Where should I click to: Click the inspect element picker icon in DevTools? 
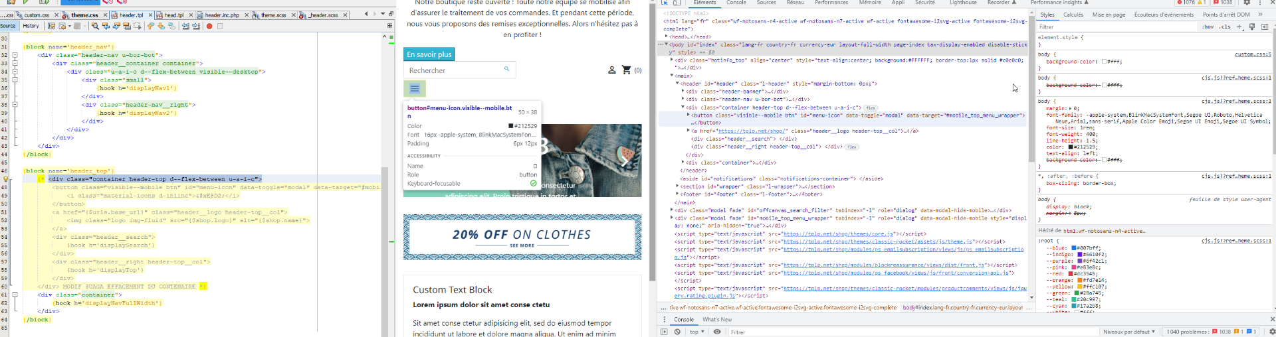point(665,3)
